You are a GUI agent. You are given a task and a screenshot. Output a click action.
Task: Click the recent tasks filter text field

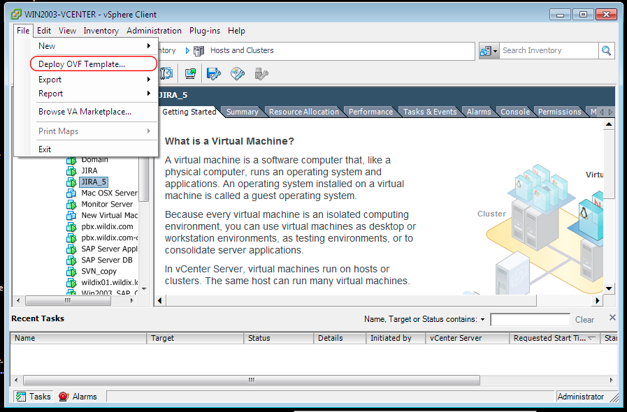pyautogui.click(x=530, y=320)
